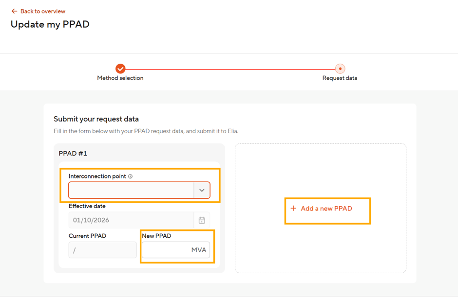Click the completed Method selection checkmark
The width and height of the screenshot is (458, 297).
click(x=120, y=69)
